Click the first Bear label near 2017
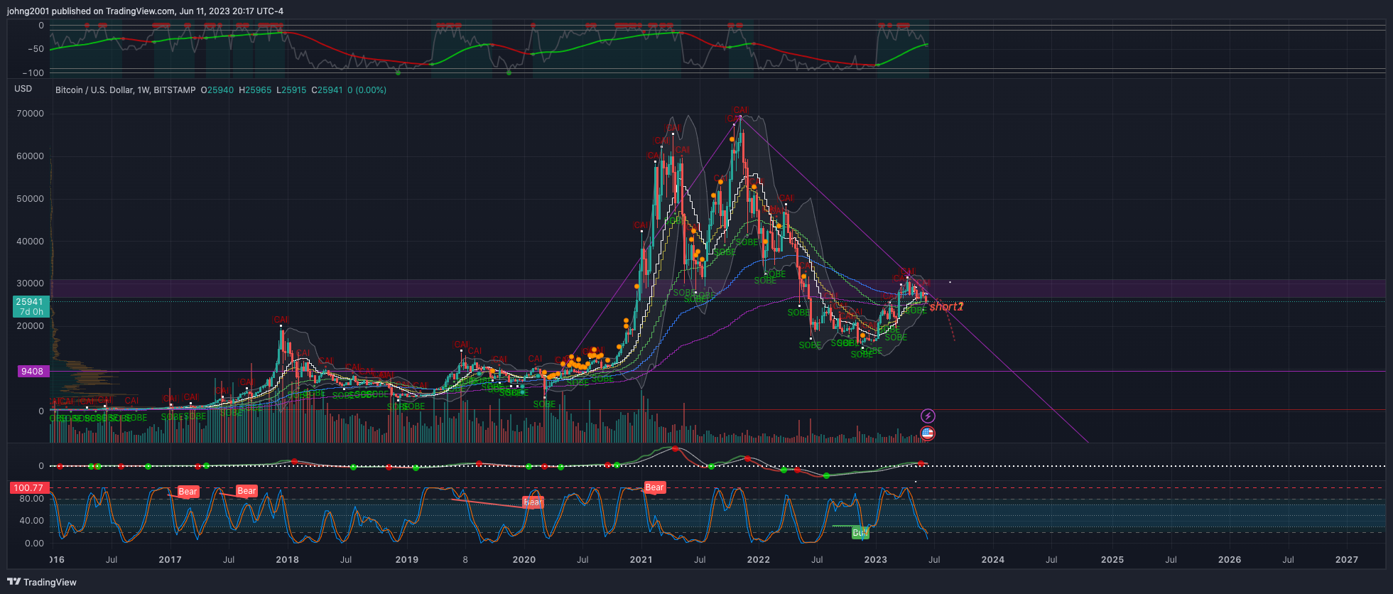 click(x=188, y=492)
